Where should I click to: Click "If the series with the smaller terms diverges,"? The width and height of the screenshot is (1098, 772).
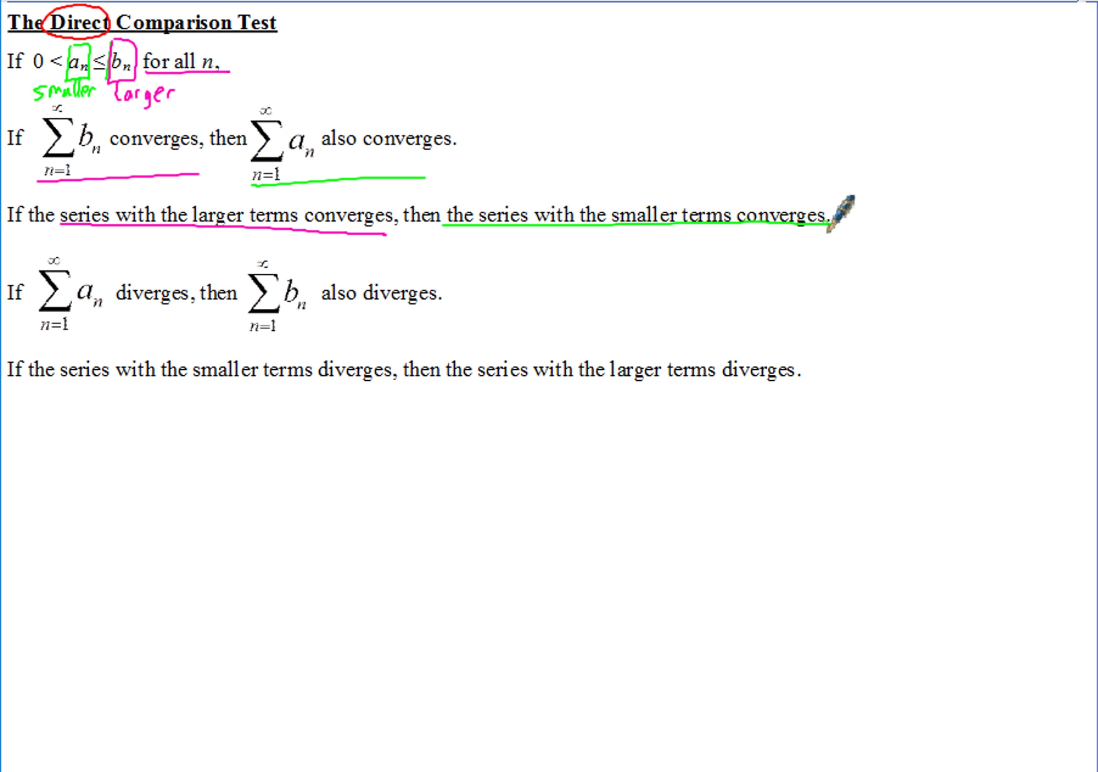(202, 370)
